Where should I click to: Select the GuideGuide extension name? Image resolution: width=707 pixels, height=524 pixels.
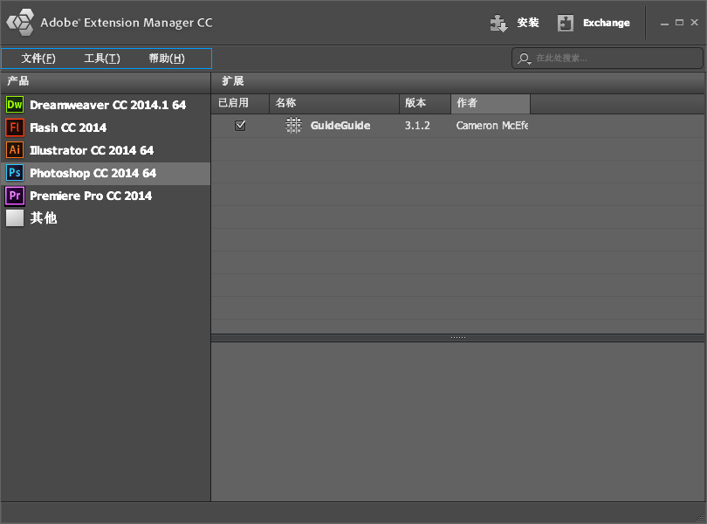[340, 126]
